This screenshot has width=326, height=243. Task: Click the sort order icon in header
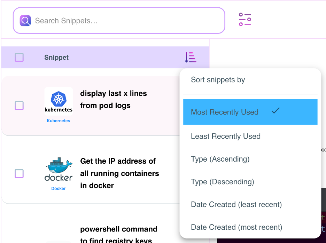[191, 57]
